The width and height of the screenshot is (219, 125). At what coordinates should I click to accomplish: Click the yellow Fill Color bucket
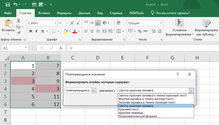pyautogui.click(x=66, y=31)
